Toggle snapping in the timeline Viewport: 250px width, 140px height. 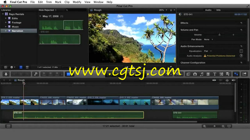(233, 80)
